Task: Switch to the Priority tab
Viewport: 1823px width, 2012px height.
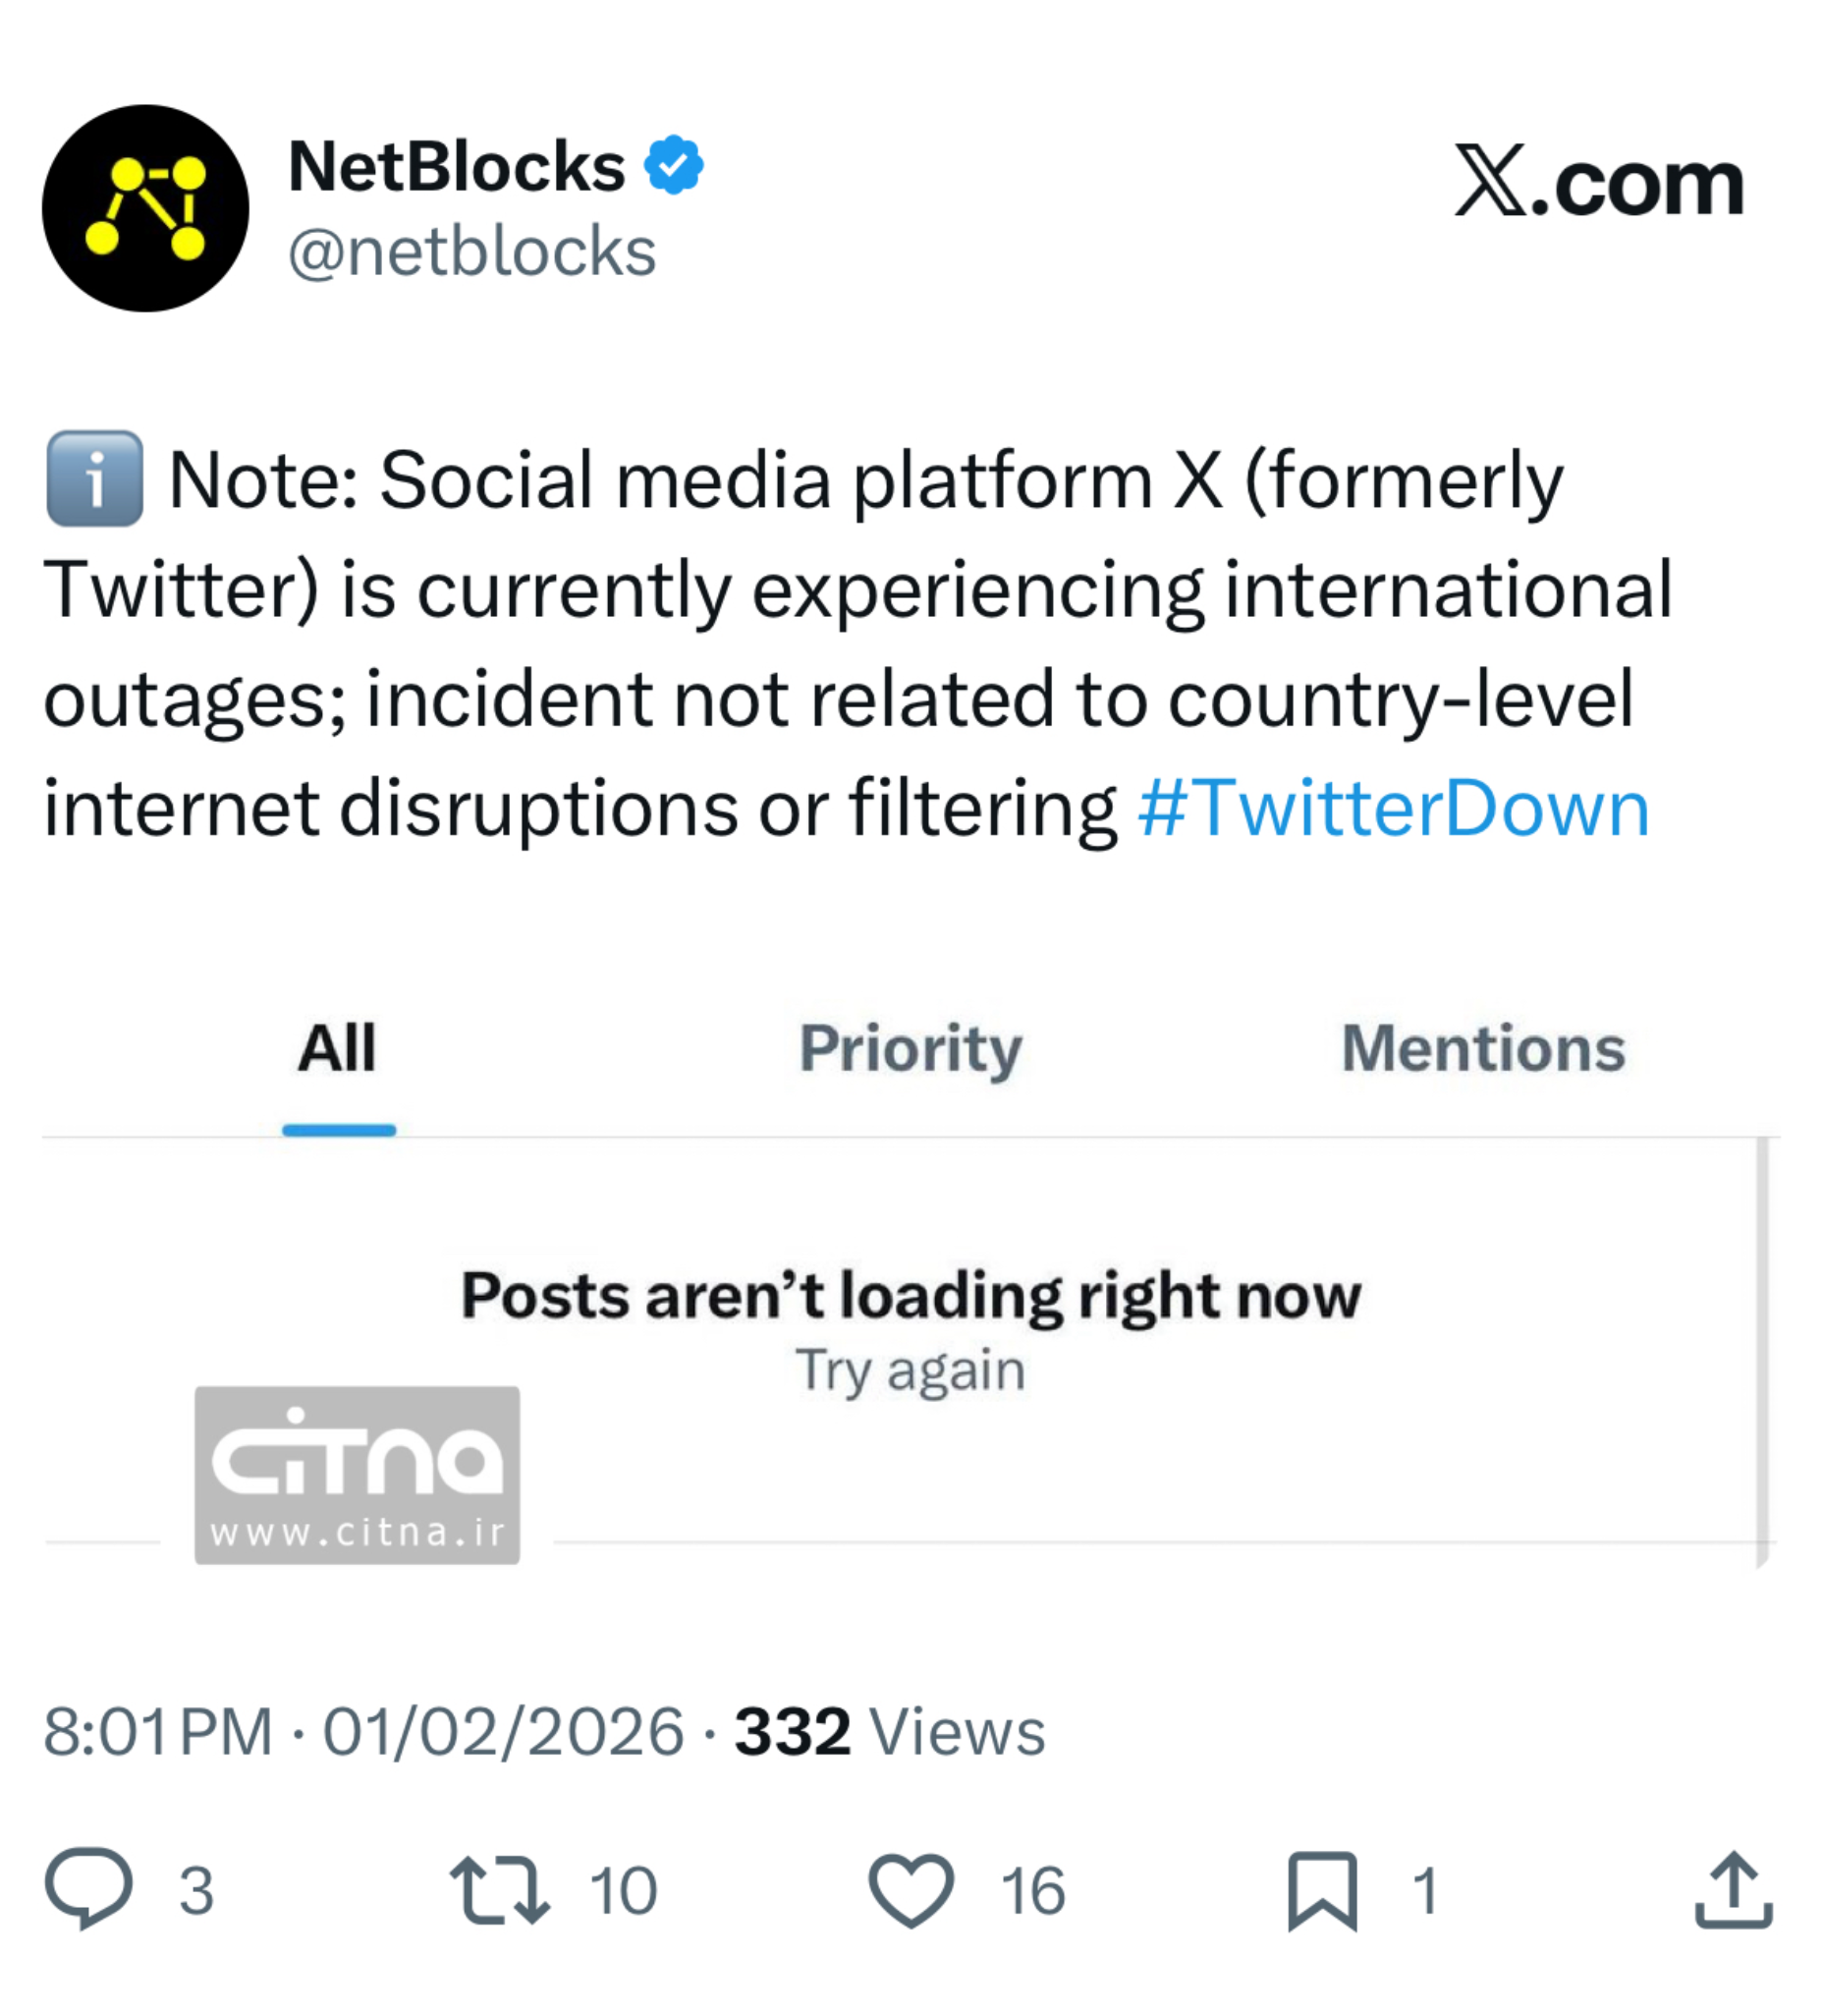Action: pyautogui.click(x=910, y=1049)
